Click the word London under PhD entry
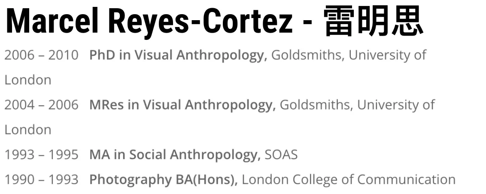 tap(28, 80)
